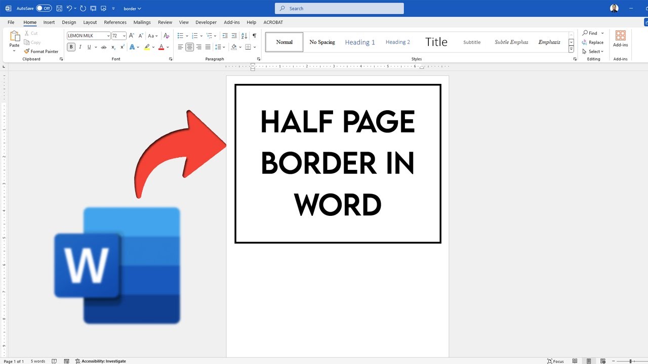
Task: Apply yellow text highlight color
Action: [147, 47]
